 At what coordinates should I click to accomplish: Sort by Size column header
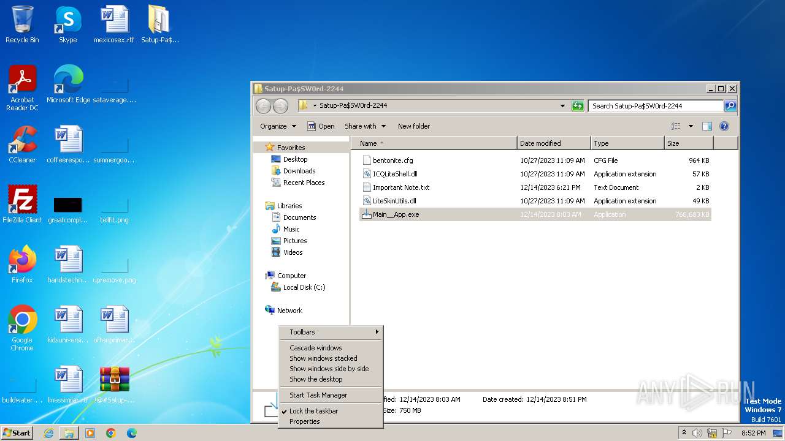[x=689, y=143]
